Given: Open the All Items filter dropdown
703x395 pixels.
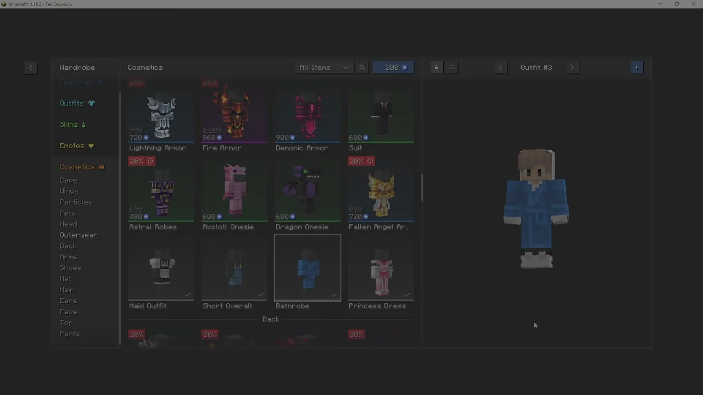Looking at the screenshot, I should tap(324, 67).
